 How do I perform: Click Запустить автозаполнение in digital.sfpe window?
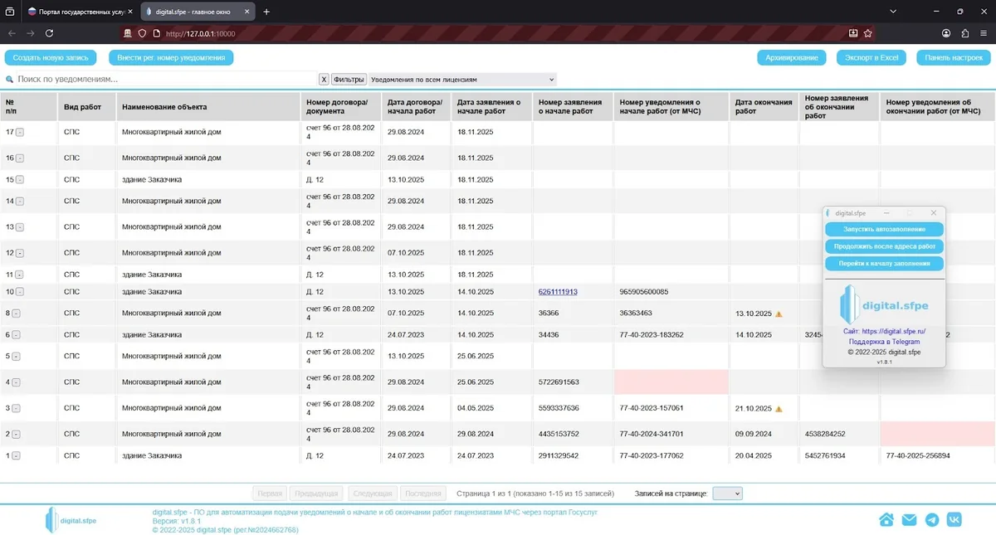click(x=885, y=229)
